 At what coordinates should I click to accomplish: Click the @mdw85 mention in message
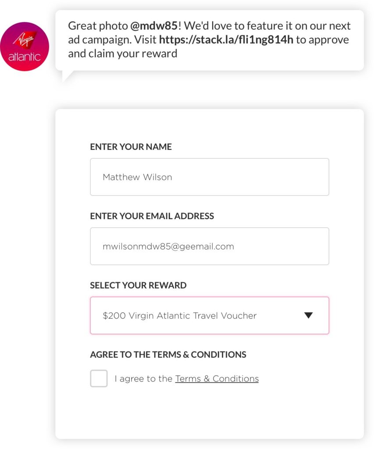[154, 26]
